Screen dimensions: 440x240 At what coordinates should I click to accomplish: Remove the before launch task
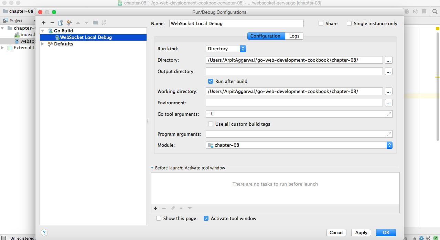[164, 208]
